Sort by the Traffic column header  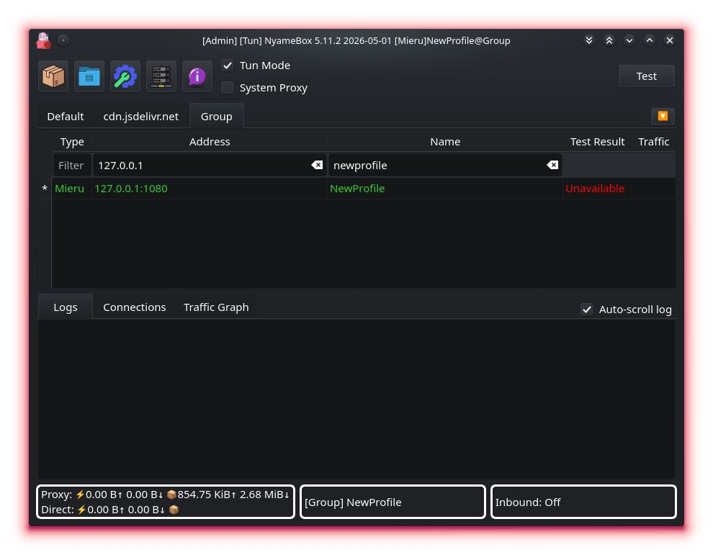[653, 142]
